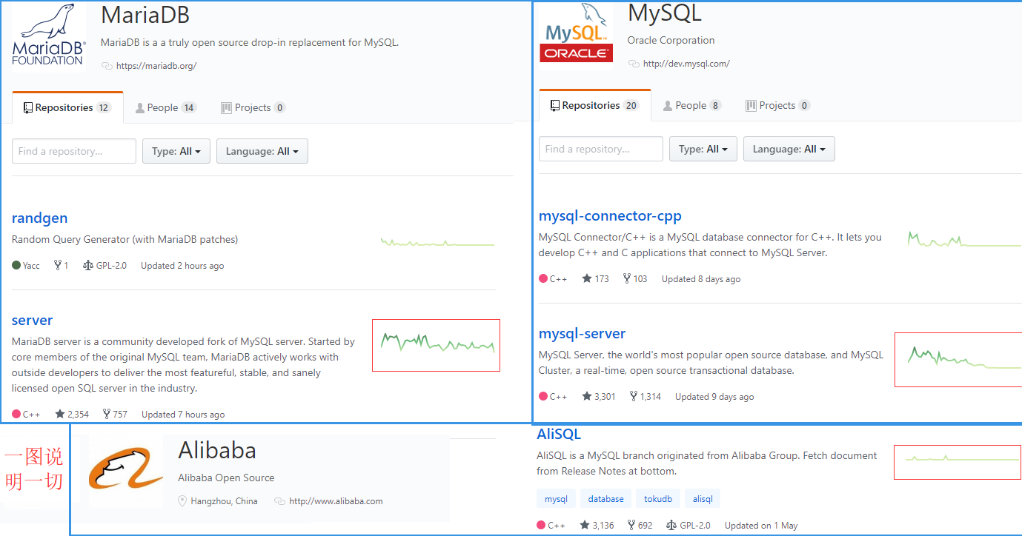Open the 2,354 stargazers of MariaDB server
Image resolution: width=1022 pixels, height=536 pixels.
coord(72,415)
